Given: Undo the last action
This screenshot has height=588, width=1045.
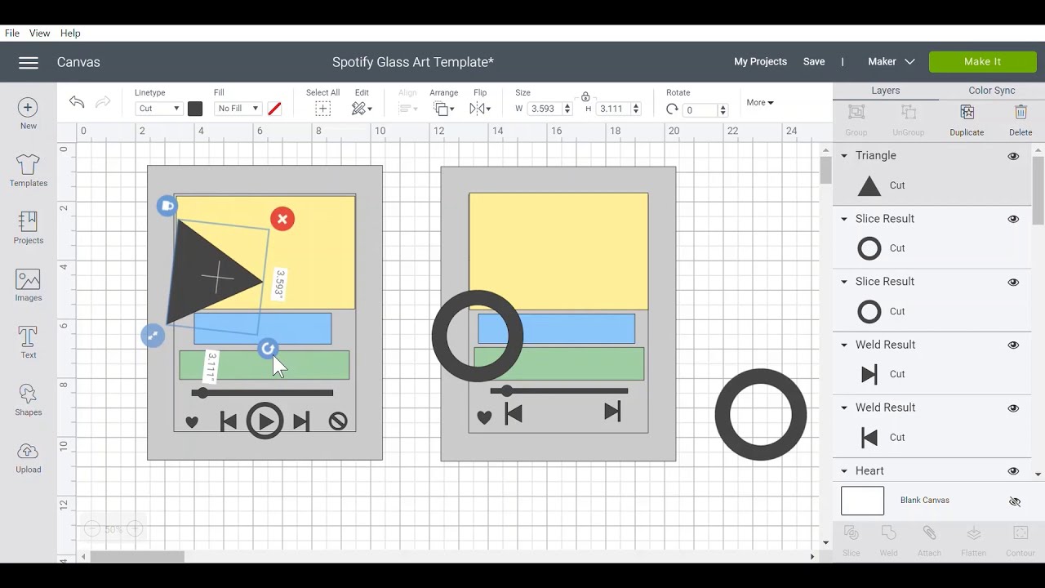Looking at the screenshot, I should (77, 102).
